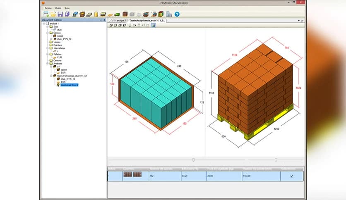Open the Outils menu
Image resolution: width=346 pixels, height=200 pixels.
coord(58,8)
